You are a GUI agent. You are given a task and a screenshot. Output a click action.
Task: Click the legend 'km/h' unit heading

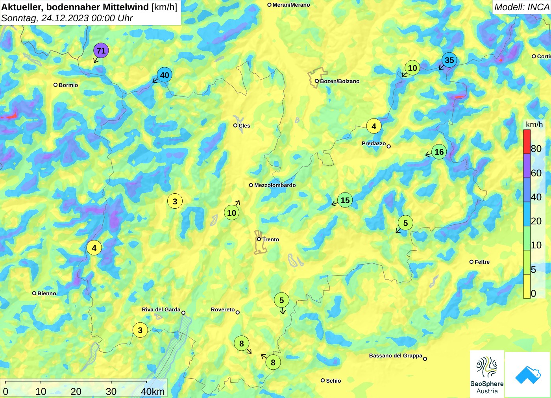click(534, 124)
